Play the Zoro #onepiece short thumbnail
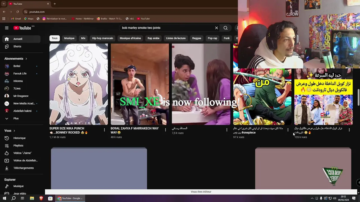 click(x=262, y=97)
